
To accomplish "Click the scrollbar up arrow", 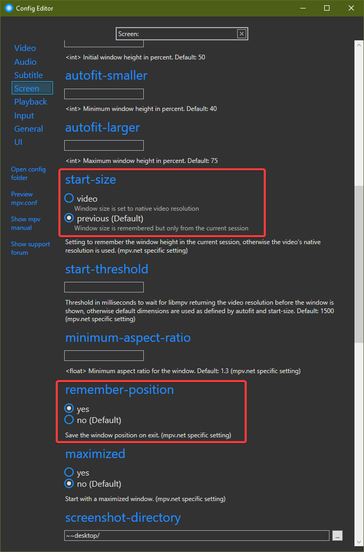I will tap(359, 46).
